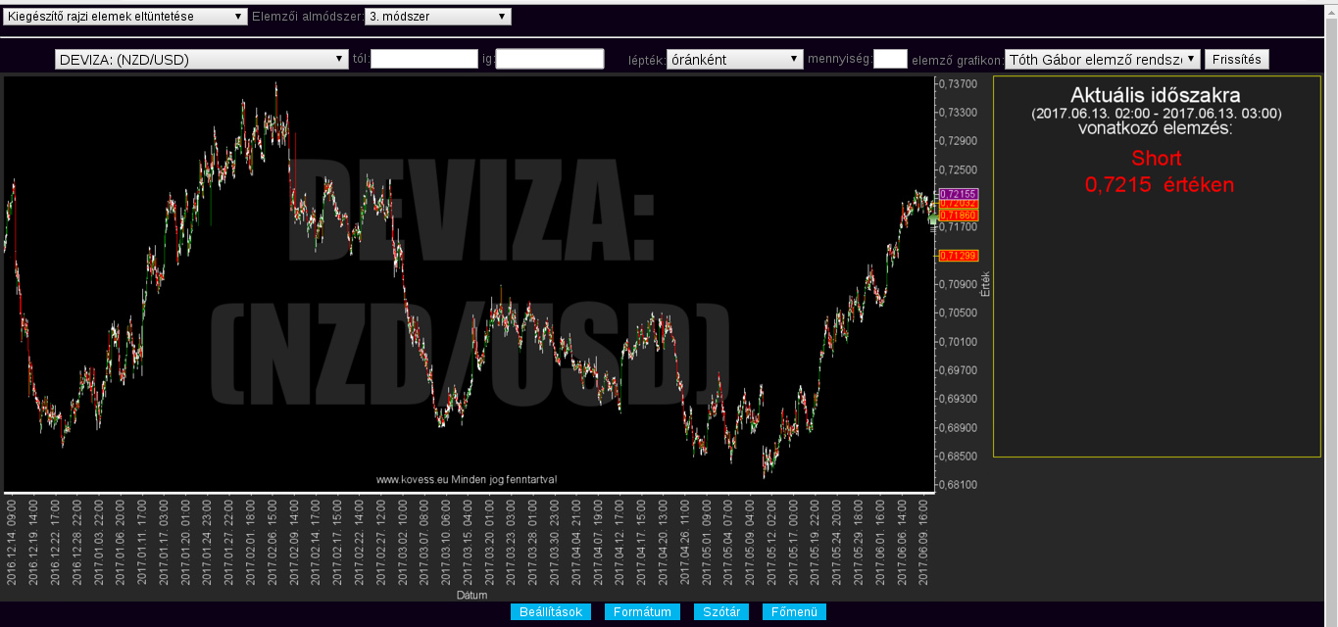
Task: Select the 'mennyiség' quantity input box
Action: 890,60
